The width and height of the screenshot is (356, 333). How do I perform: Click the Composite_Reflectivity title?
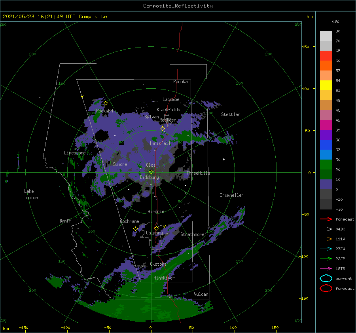pos(178,6)
